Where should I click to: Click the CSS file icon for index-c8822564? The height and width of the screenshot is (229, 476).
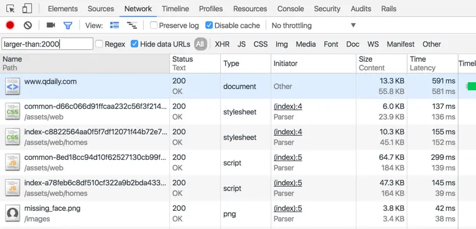click(12, 138)
